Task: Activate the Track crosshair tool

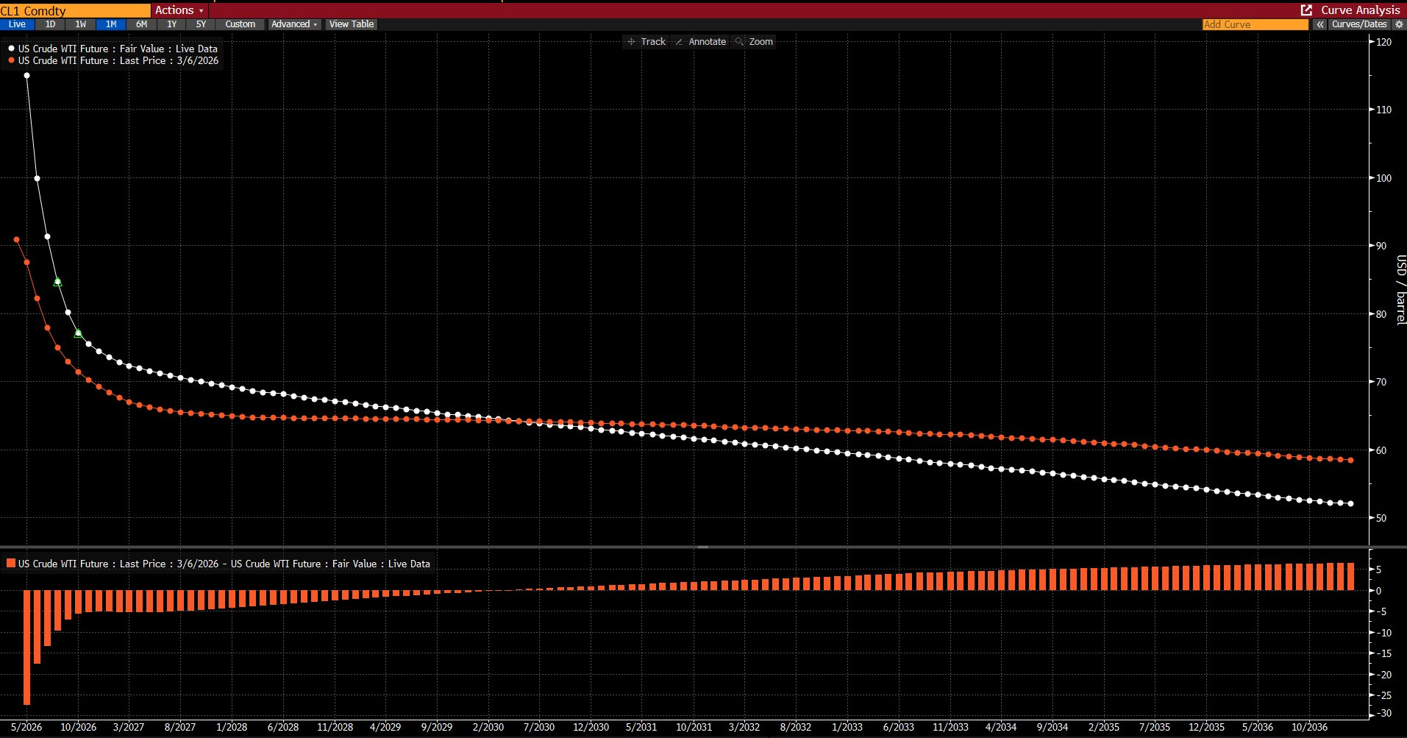Action: 646,42
